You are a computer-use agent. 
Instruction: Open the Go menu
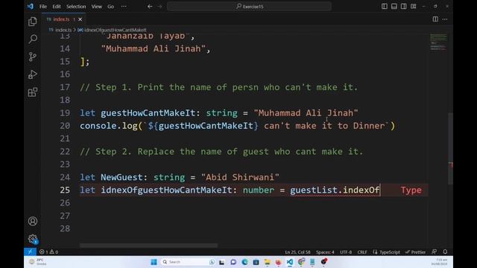[110, 7]
